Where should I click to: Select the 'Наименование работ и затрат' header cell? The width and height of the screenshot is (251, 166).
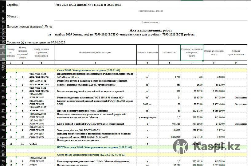pyautogui.click(x=95, y=52)
